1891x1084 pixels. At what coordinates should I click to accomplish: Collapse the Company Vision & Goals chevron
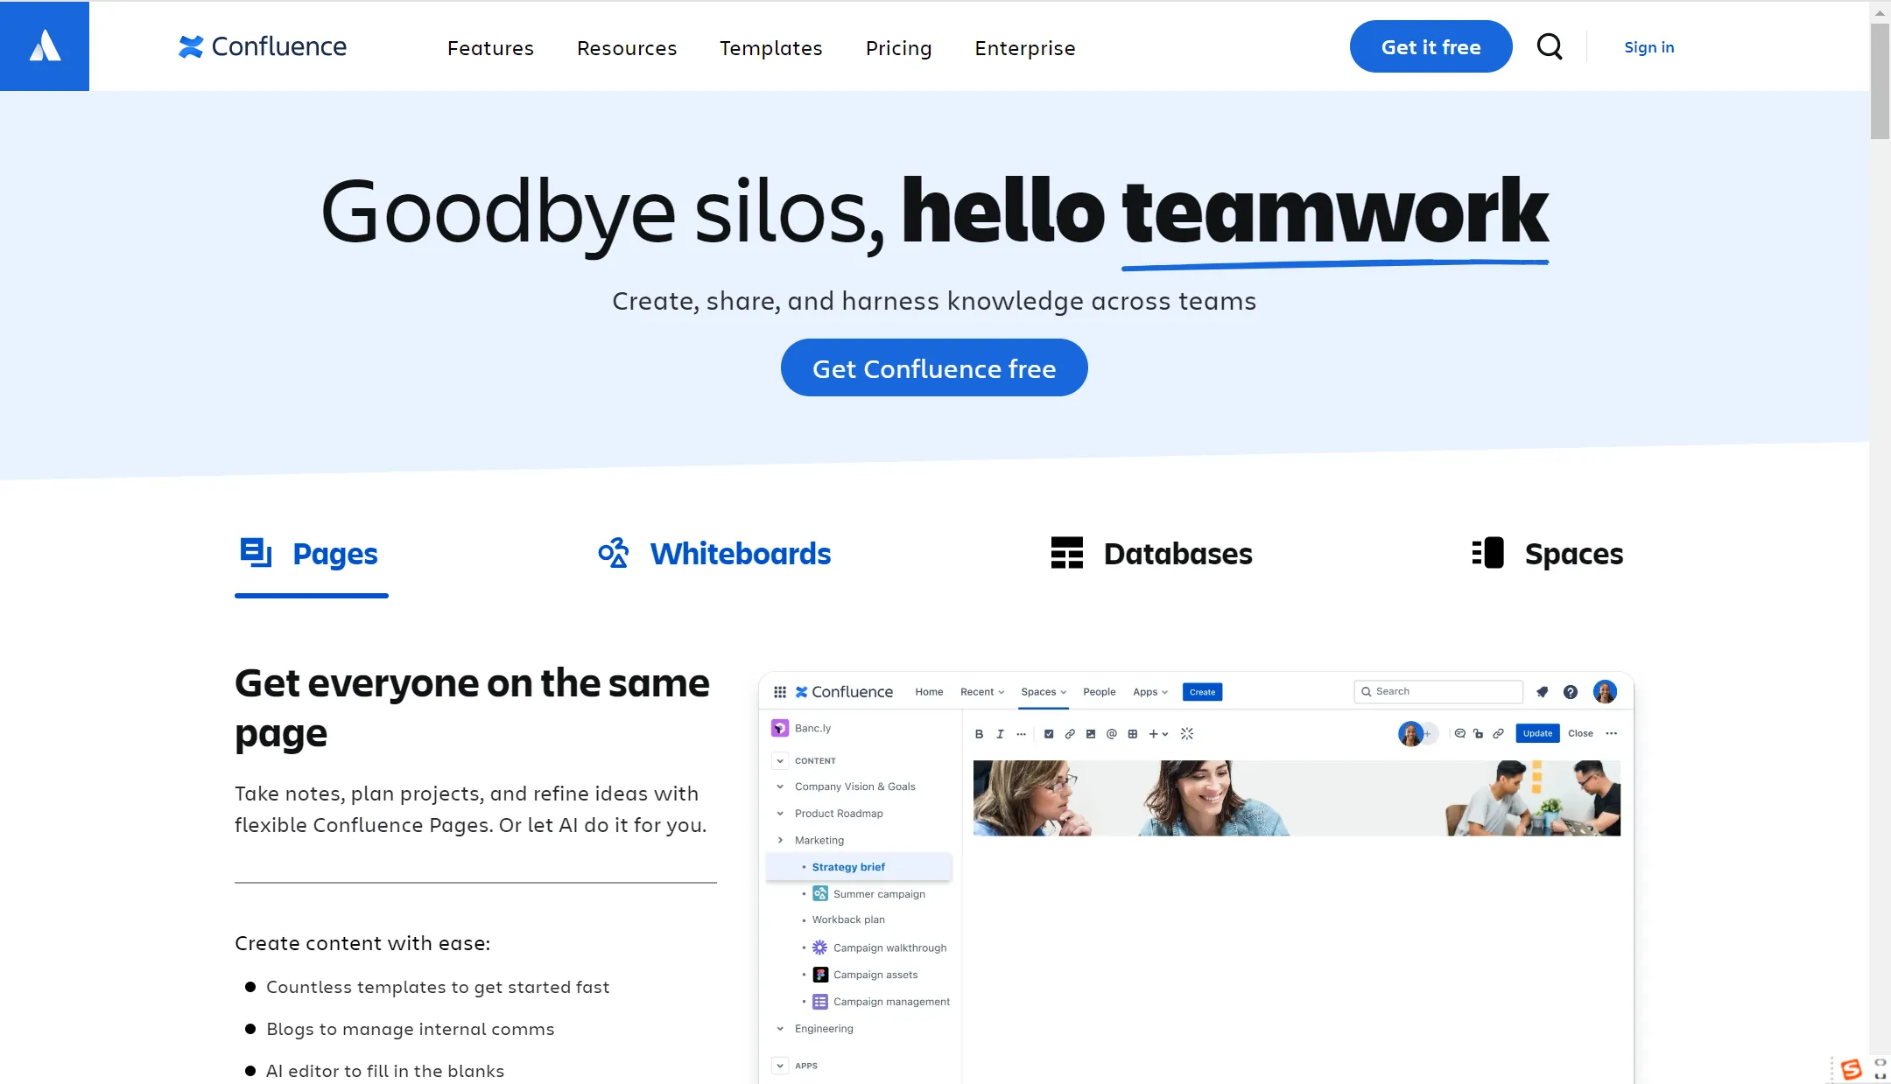780,787
